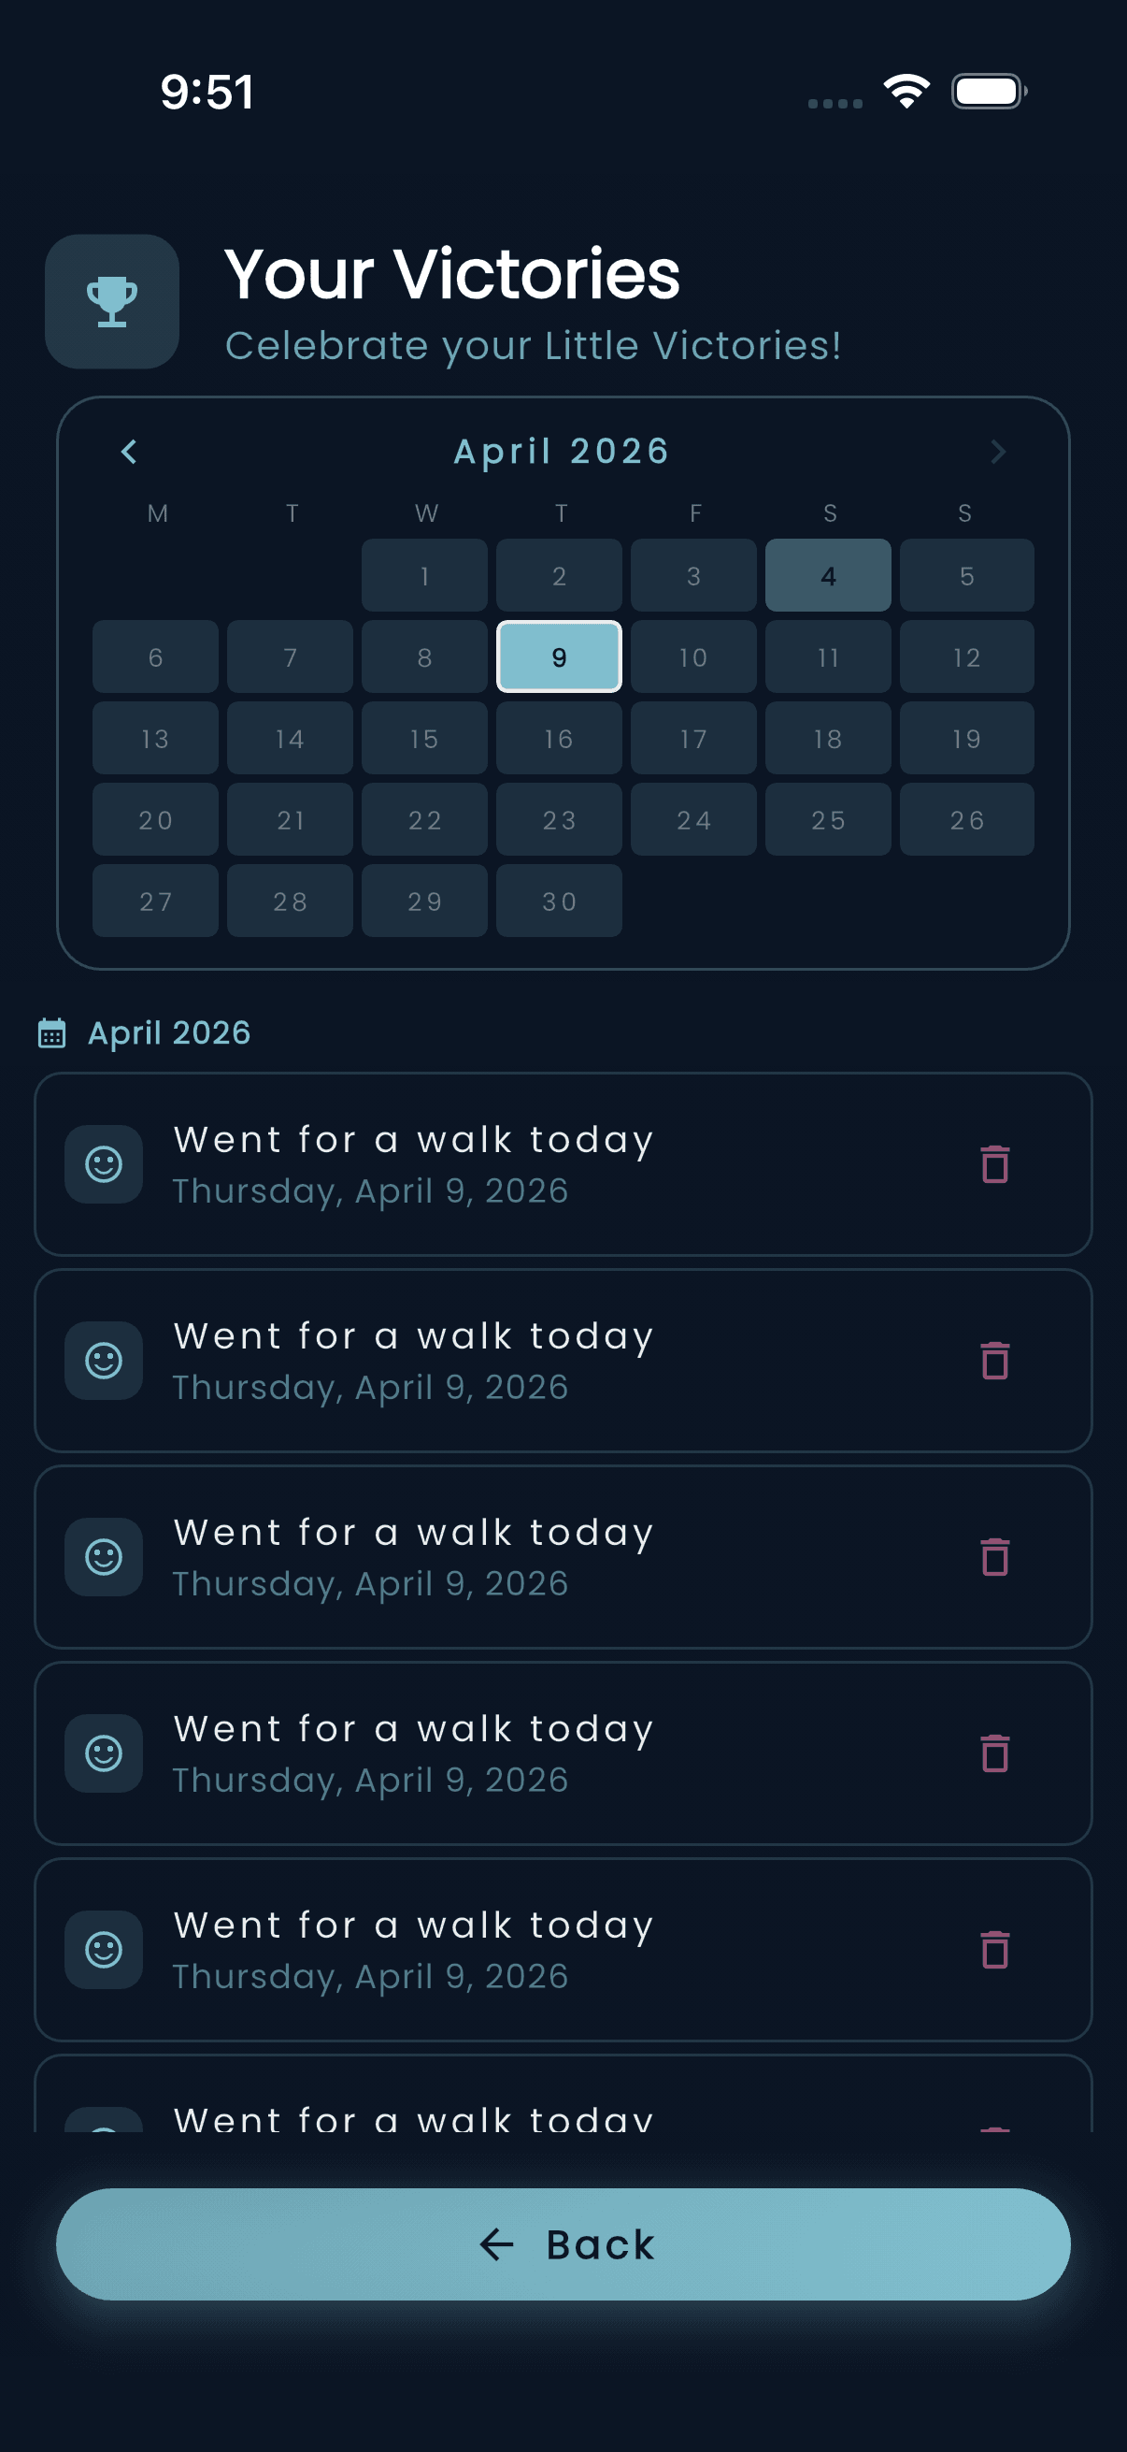1127x2452 pixels.
Task: Click the calendar icon beside April 2026 heading
Action: (x=52, y=1031)
